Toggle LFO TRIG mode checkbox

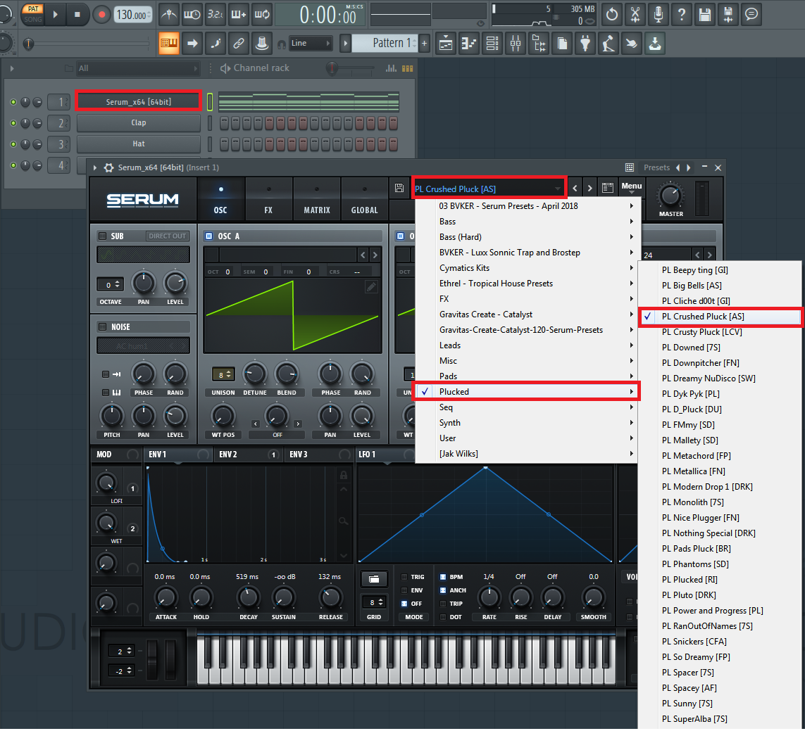(x=404, y=577)
